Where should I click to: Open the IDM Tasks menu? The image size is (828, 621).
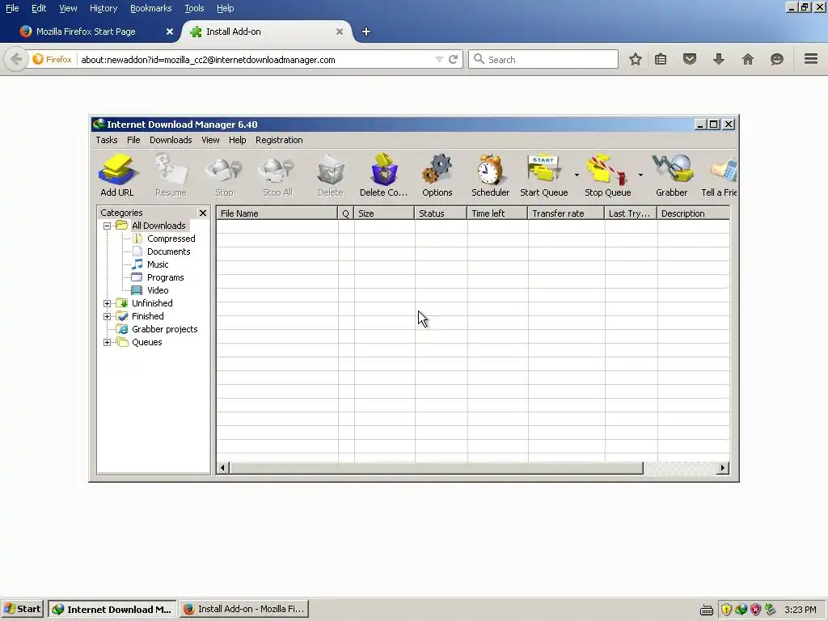(107, 140)
